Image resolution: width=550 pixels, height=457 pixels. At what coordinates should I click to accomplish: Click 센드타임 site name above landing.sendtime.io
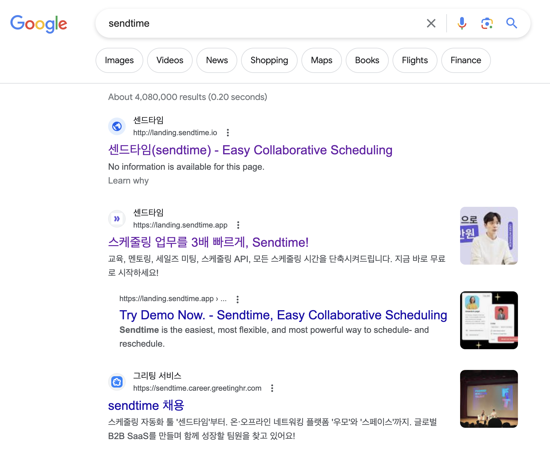point(148,120)
